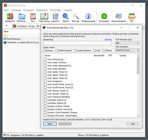Click the Удалить trash bin icon
148x140 pixels.
point(56,16)
